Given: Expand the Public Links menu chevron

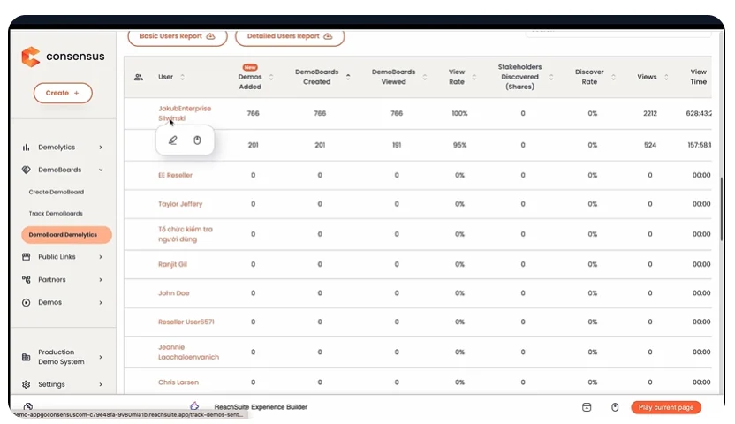Looking at the screenshot, I should 101,257.
